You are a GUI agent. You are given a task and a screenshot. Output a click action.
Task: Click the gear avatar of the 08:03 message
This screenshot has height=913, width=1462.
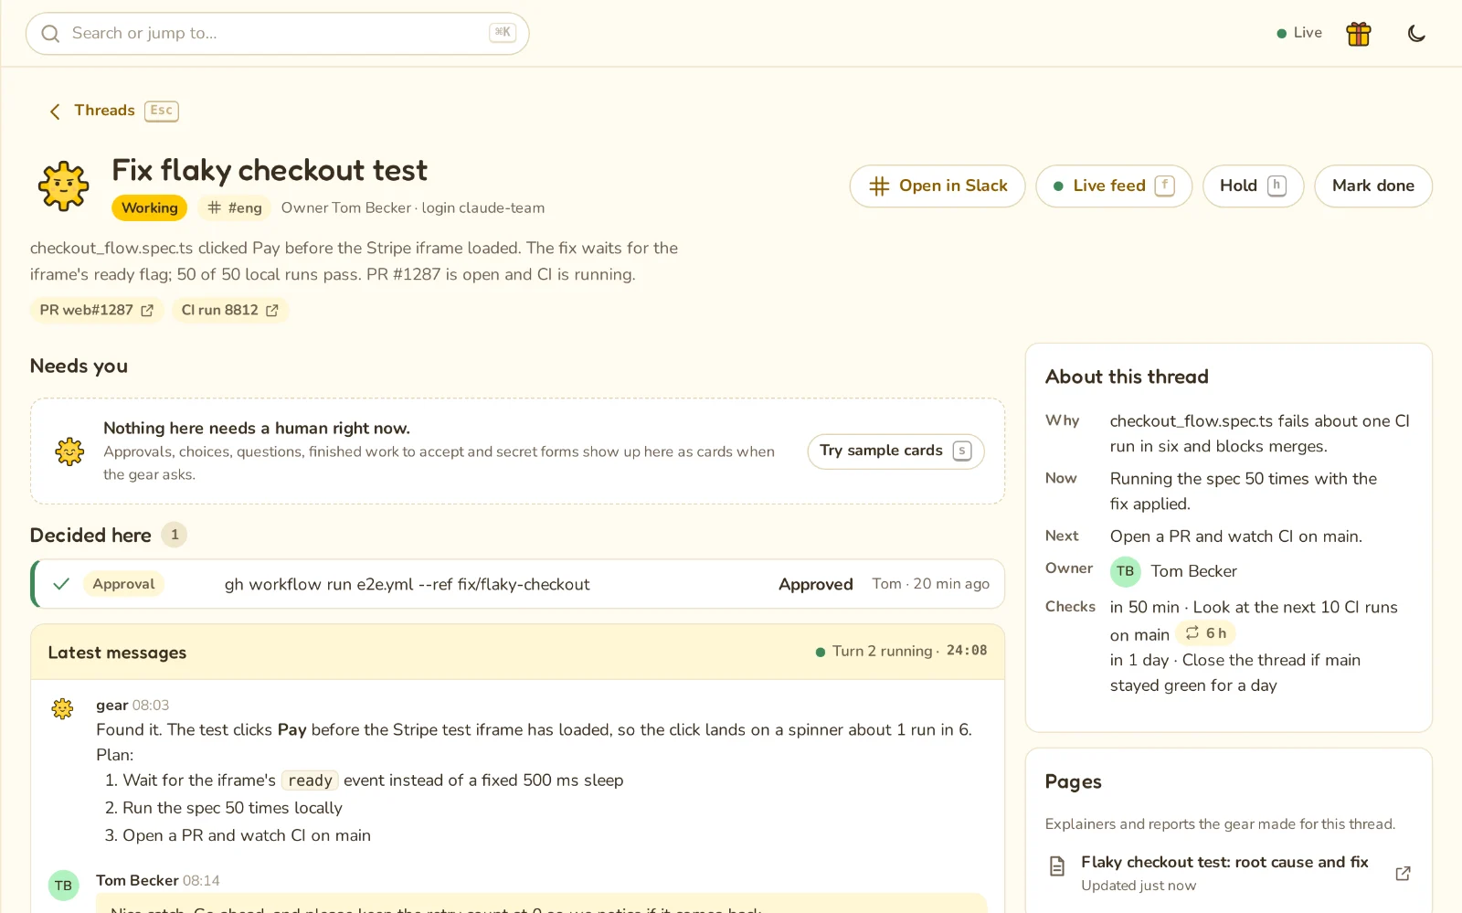pos(62,708)
